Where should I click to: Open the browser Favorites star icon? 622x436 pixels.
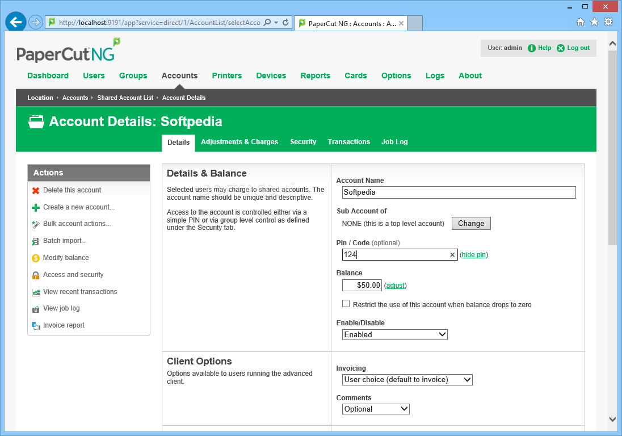pos(594,22)
